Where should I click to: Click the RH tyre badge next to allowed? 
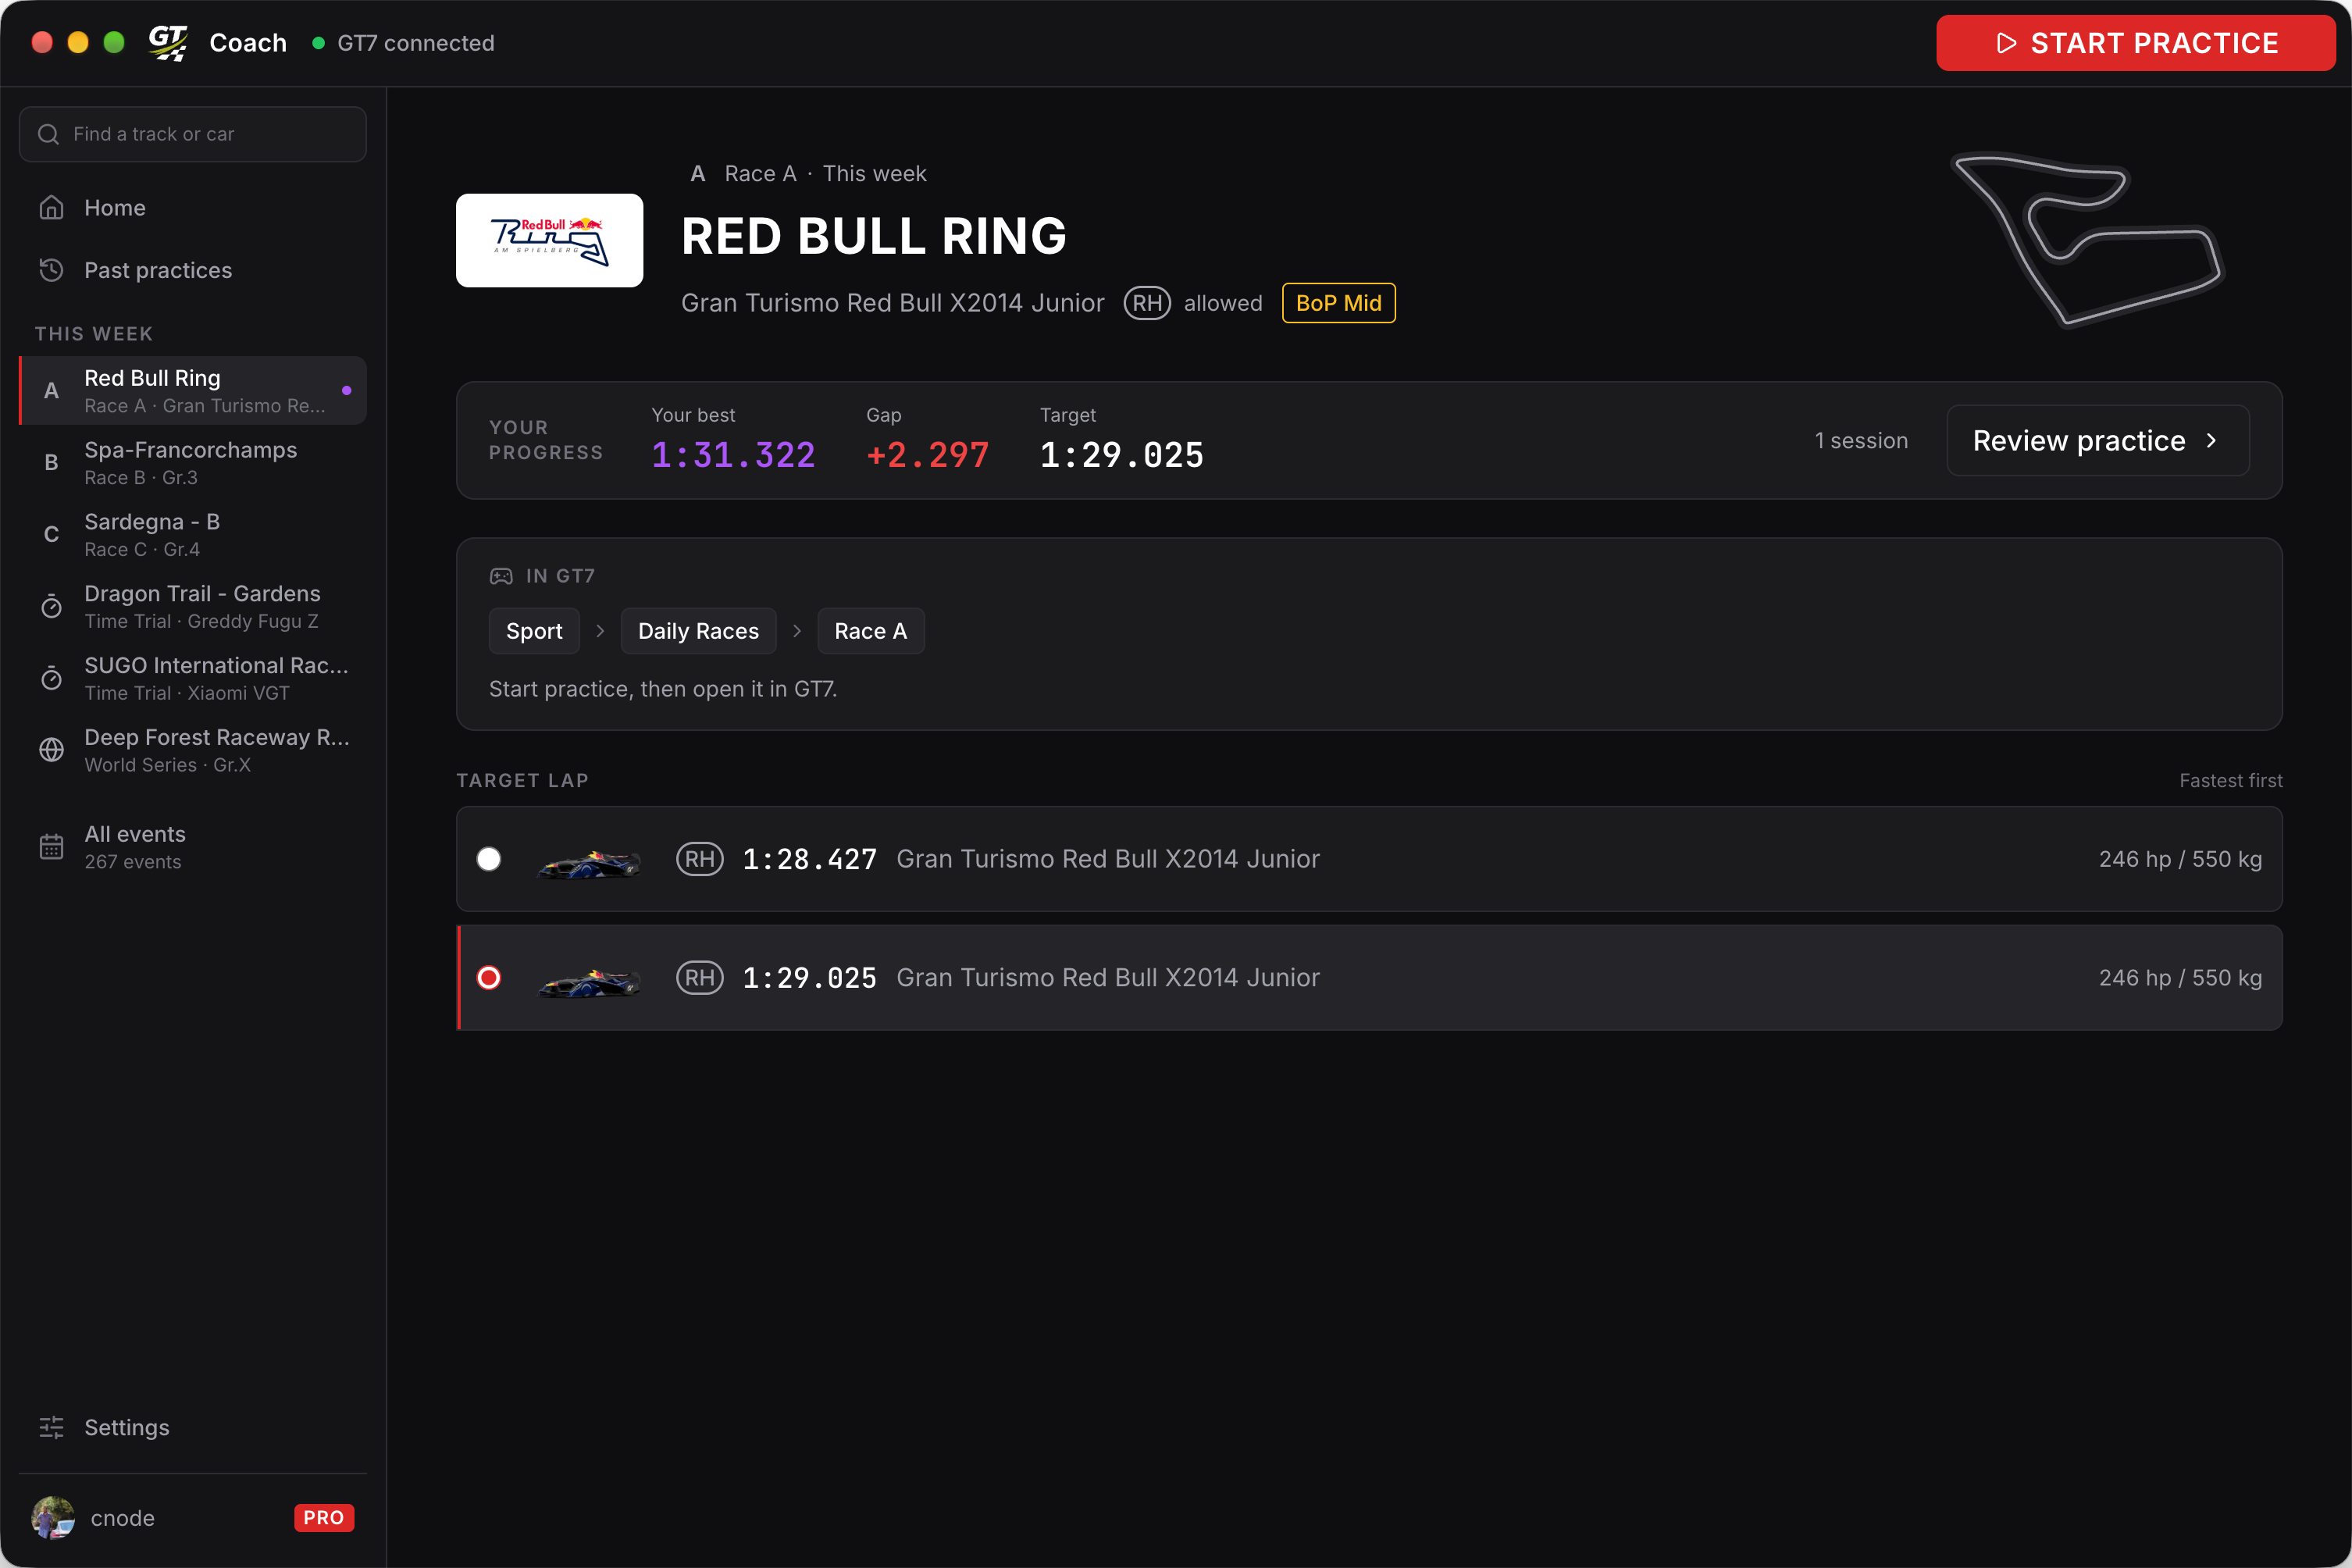click(1147, 303)
